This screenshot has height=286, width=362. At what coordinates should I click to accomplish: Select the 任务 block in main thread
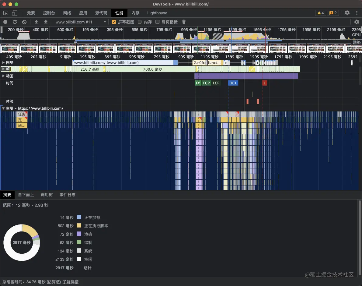(22, 114)
